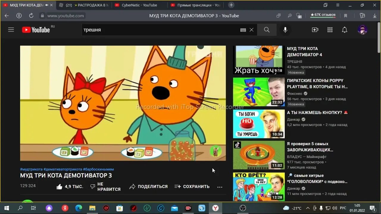Open browser page zoom magnifier

click(x=290, y=16)
